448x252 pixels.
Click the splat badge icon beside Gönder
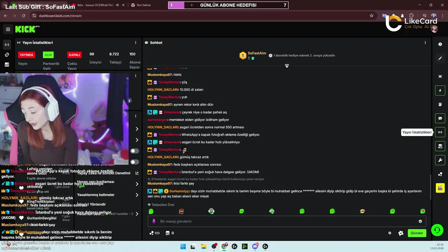point(401,233)
